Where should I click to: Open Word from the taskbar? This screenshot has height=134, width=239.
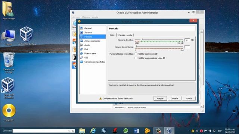tap(137, 131)
